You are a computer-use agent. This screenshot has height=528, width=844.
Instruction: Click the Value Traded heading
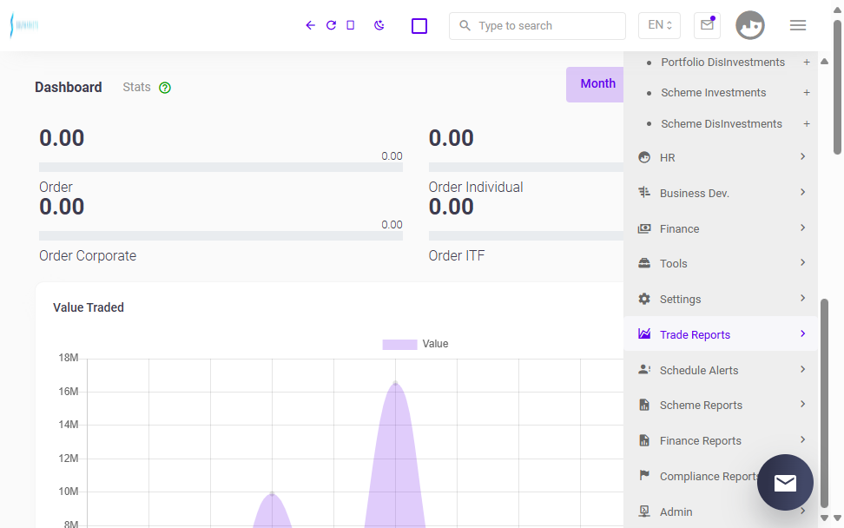(89, 307)
